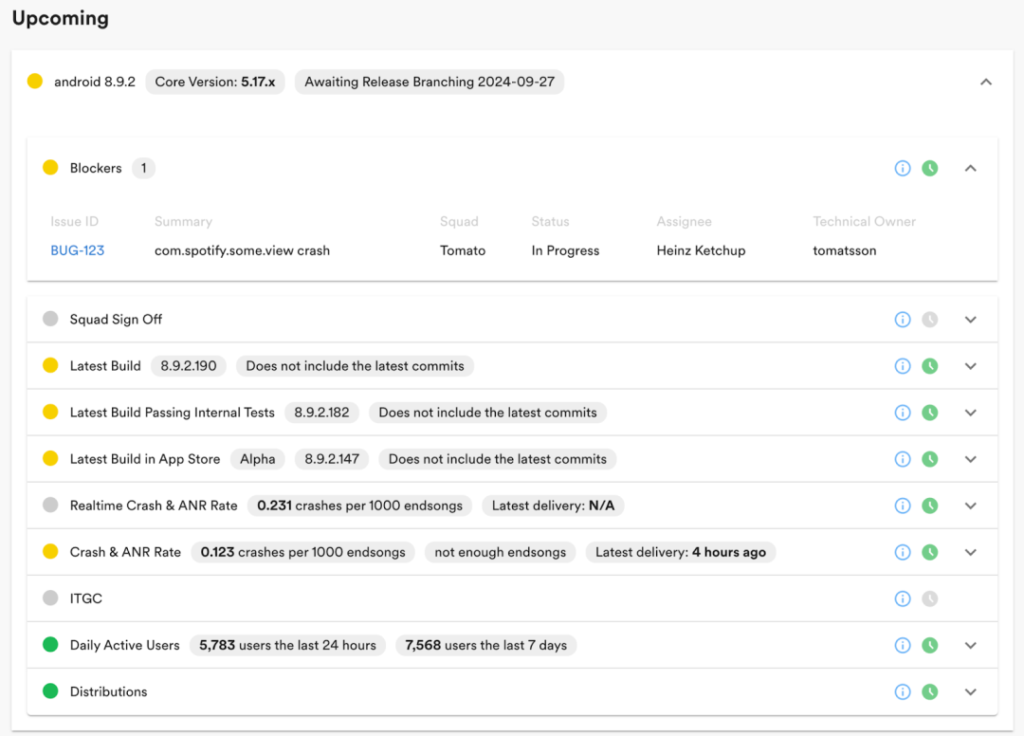Image resolution: width=1024 pixels, height=736 pixels.
Task: Click info icon on Latest Build row
Action: click(x=903, y=366)
